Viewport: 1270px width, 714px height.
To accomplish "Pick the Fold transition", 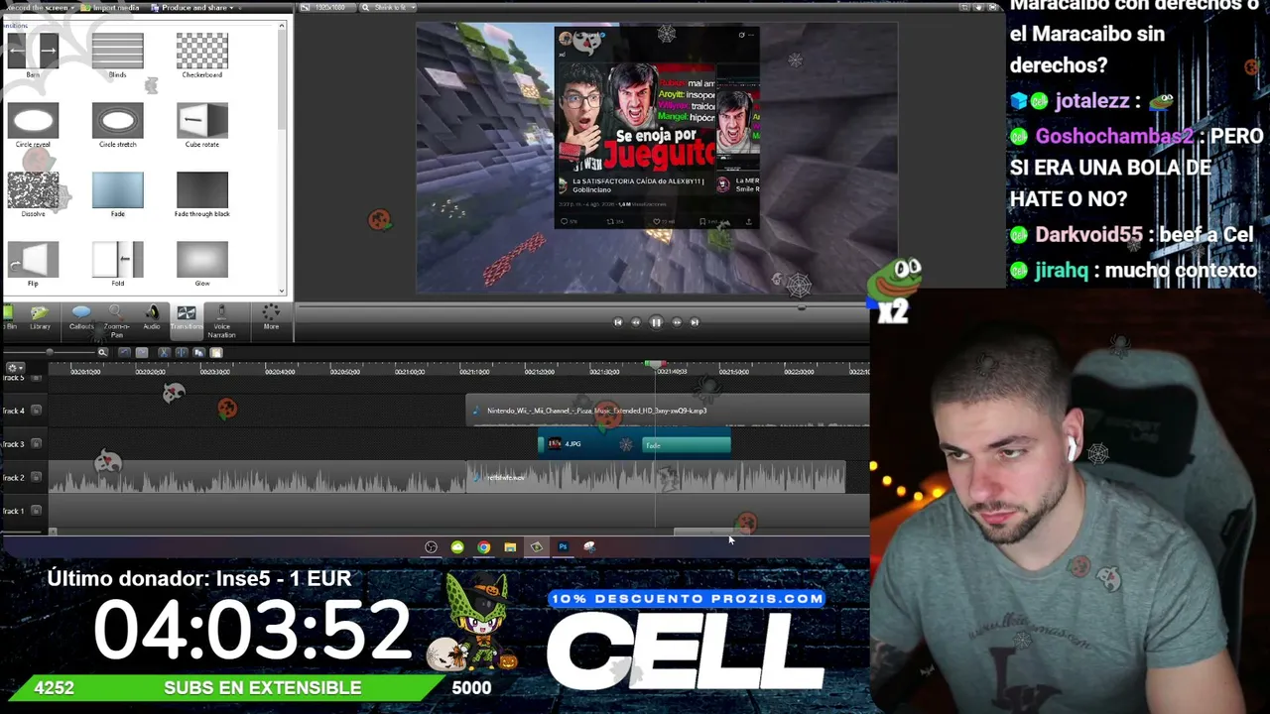I will coord(117,259).
